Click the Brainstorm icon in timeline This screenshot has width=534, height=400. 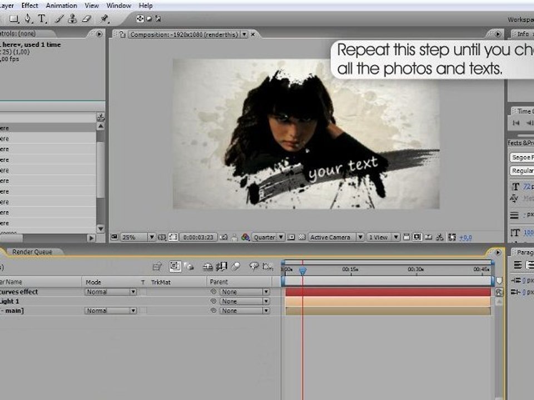254,266
